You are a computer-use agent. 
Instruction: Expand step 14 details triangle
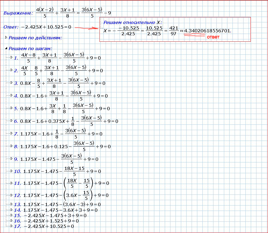12,210
